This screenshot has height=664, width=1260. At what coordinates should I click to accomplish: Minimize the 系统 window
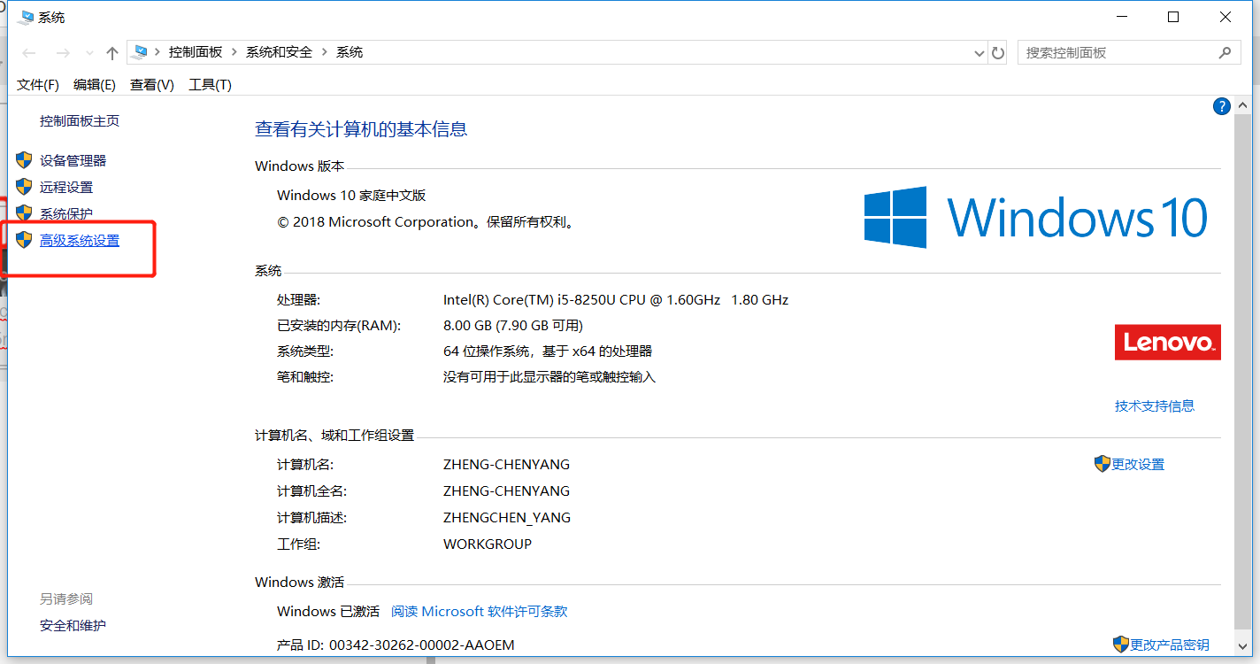tap(1122, 17)
